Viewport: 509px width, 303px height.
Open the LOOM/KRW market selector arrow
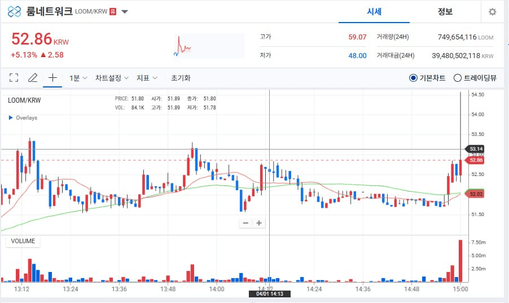[125, 12]
